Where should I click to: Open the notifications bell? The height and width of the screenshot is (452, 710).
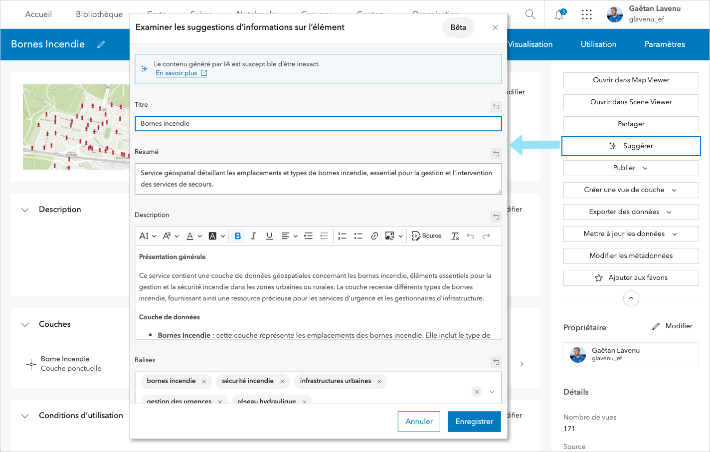tap(559, 14)
